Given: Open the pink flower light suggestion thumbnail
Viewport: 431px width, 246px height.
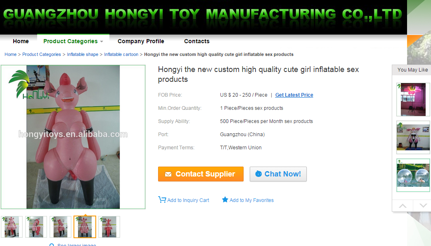Looking at the screenshot, I should tap(413, 100).
